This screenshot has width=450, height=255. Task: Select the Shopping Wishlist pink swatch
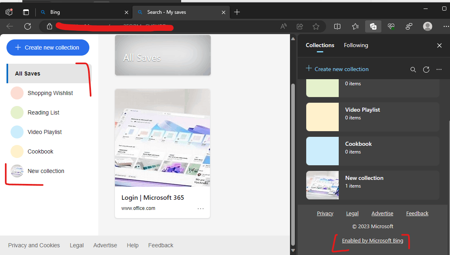coord(17,93)
